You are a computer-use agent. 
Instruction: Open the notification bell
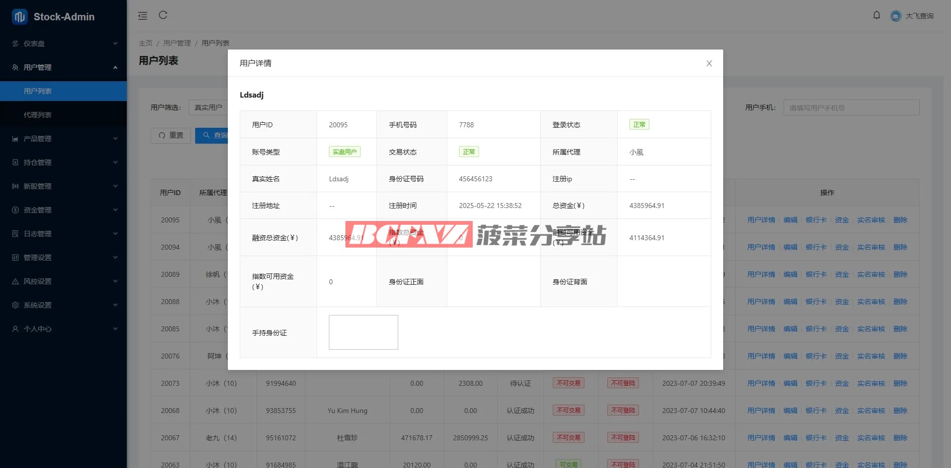pos(876,15)
